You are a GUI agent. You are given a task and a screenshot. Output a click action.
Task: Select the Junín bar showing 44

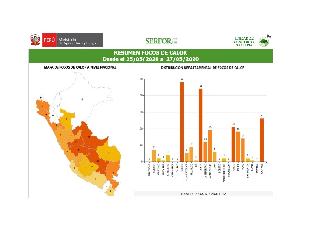200,125
